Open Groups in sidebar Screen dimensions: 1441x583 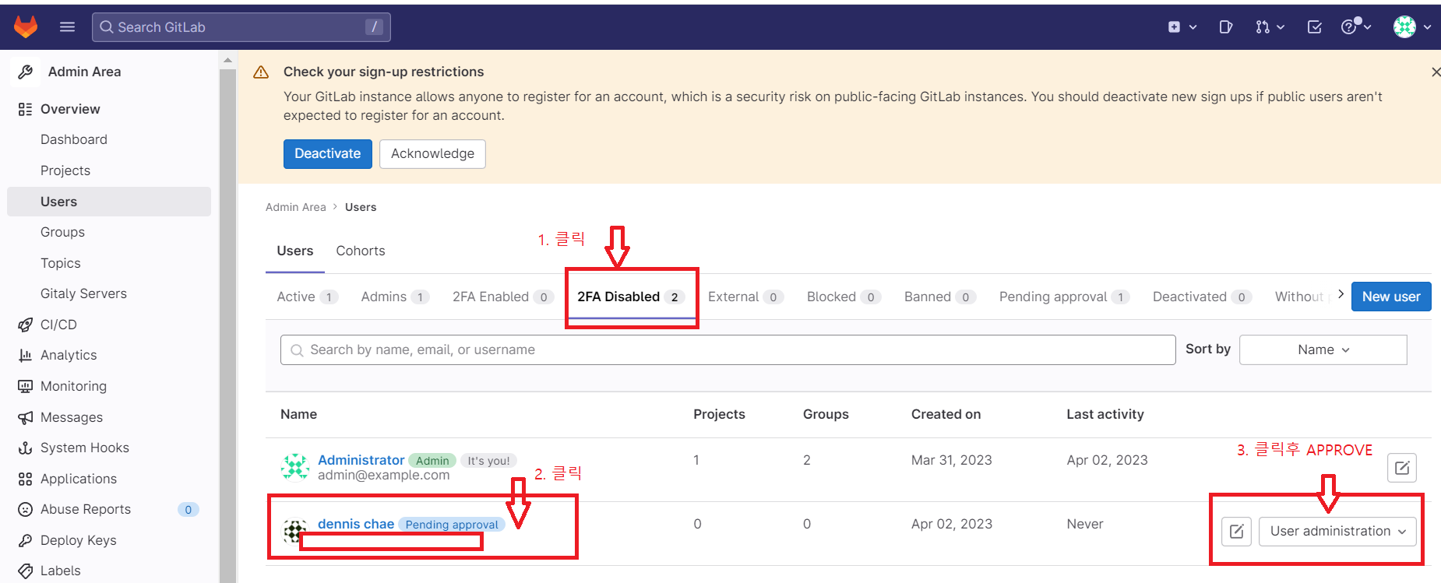point(62,232)
